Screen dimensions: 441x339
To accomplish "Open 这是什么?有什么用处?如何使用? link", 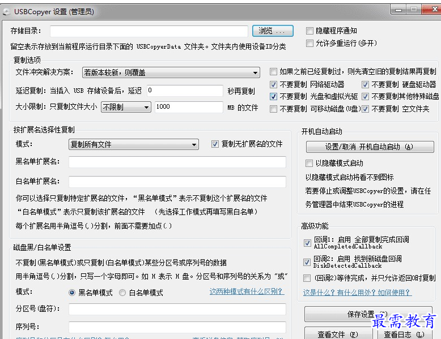I will pos(357,293).
